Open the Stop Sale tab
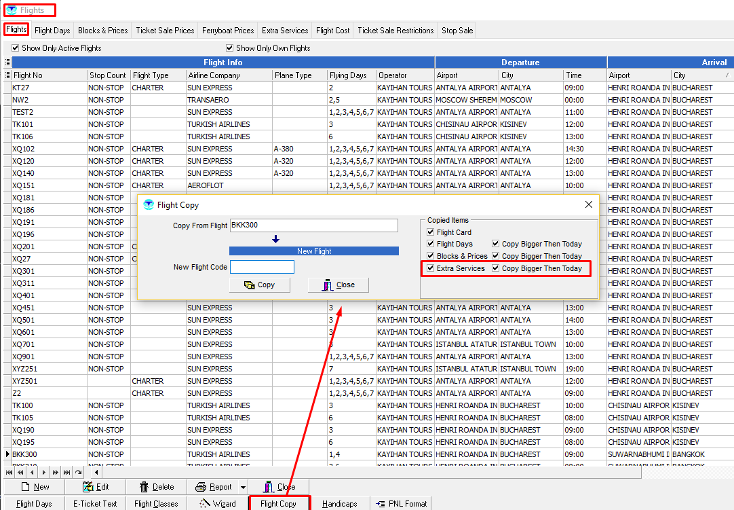The width and height of the screenshot is (734, 510). 457,31
